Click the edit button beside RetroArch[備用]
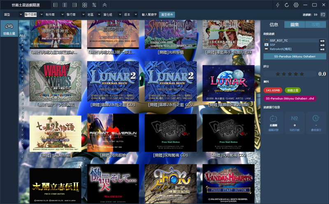The height and width of the screenshot is (204, 329). click(x=322, y=49)
